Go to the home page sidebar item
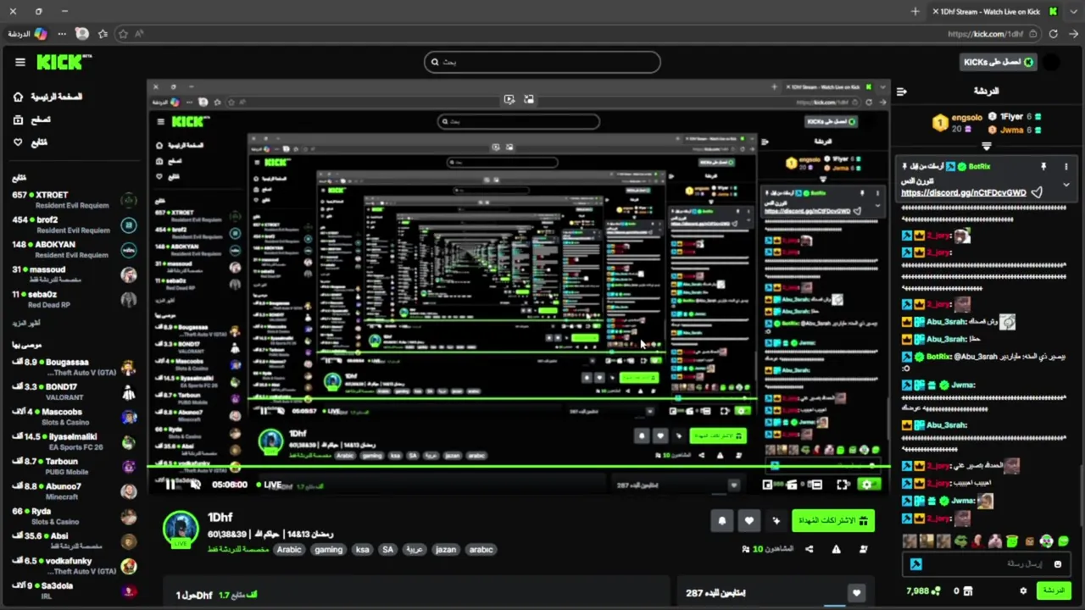The width and height of the screenshot is (1085, 610). (49, 97)
